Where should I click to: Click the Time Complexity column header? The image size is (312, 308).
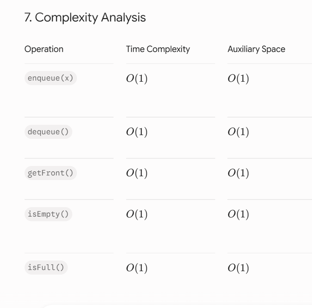tap(158, 49)
